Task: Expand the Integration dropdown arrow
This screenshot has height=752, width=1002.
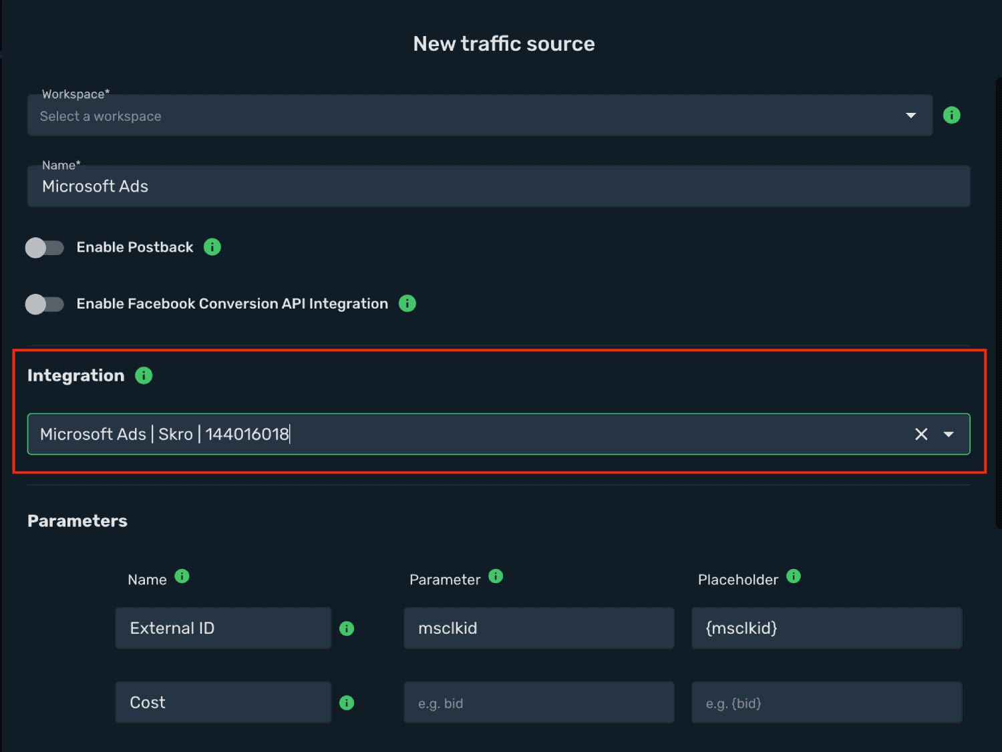Action: [x=949, y=434]
